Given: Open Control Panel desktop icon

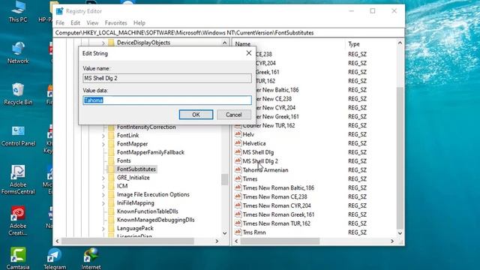Looking at the screenshot, I should pyautogui.click(x=18, y=136).
